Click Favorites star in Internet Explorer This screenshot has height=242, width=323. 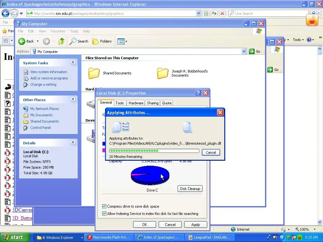point(4,31)
